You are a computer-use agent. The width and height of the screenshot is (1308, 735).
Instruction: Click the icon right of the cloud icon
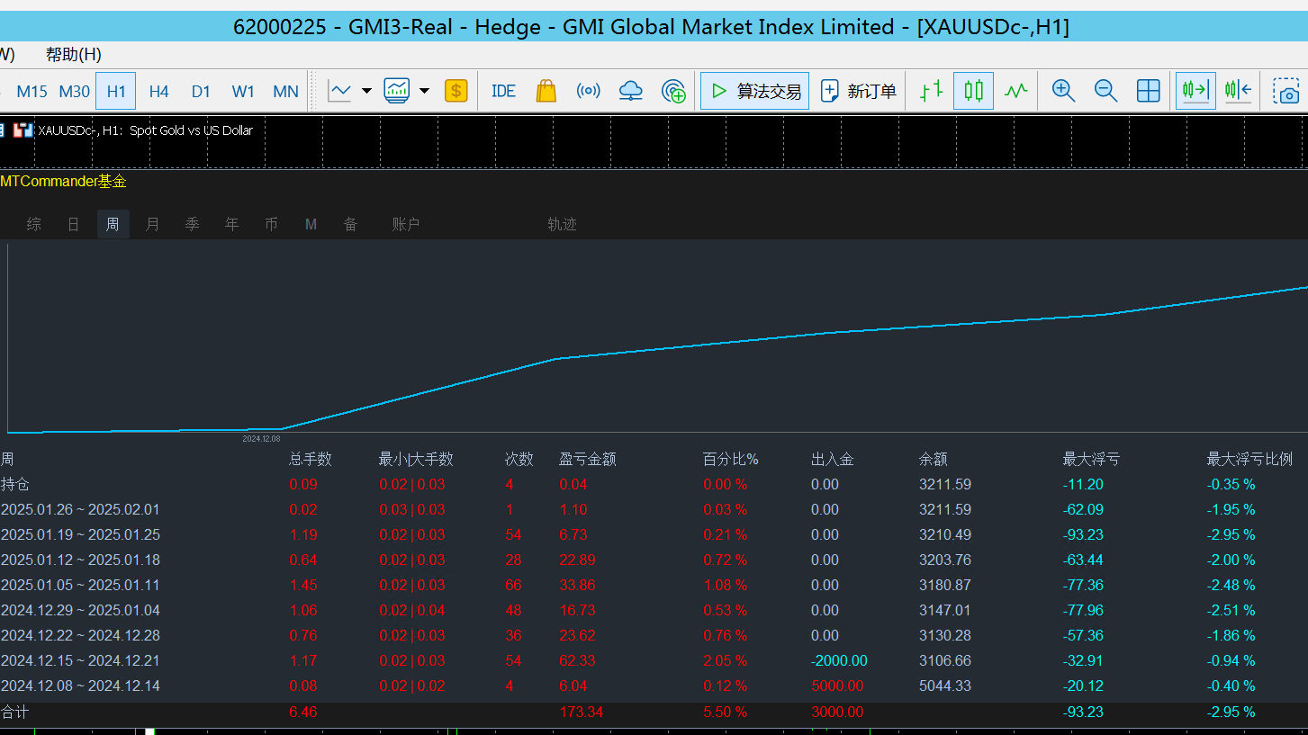pos(673,91)
